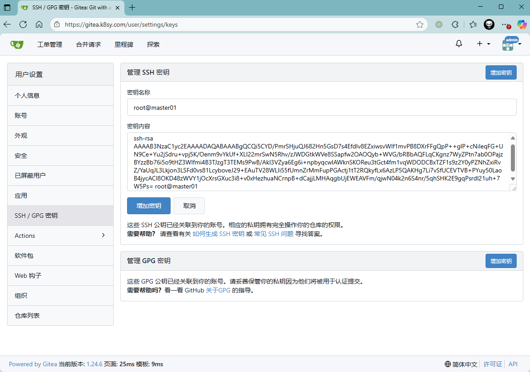Open browser extensions puzzle icon
The height and width of the screenshot is (372, 530).
[455, 24]
